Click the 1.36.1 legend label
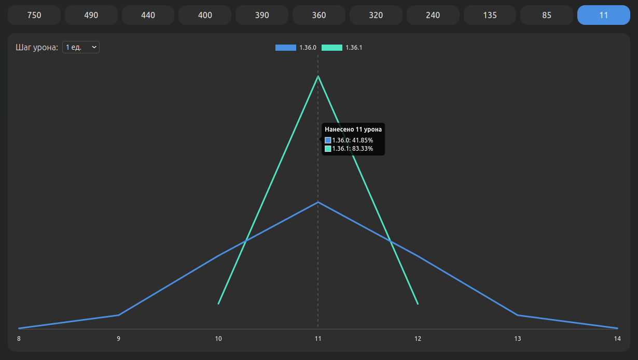The width and height of the screenshot is (638, 360). 354,48
